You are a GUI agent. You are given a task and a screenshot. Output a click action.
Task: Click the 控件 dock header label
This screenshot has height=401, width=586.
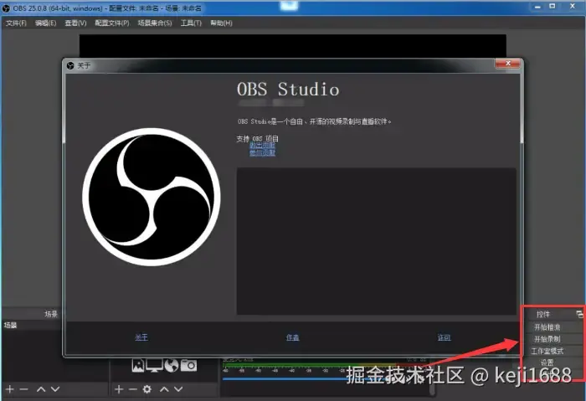pyautogui.click(x=543, y=314)
